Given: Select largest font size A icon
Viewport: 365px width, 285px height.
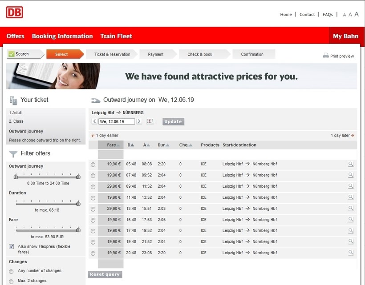Looking at the screenshot, I should [357, 14].
